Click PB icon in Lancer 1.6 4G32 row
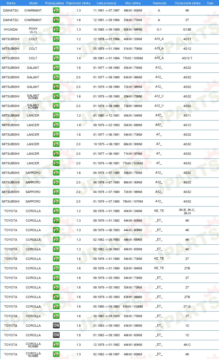The height and width of the screenshot is (359, 219). (56, 135)
